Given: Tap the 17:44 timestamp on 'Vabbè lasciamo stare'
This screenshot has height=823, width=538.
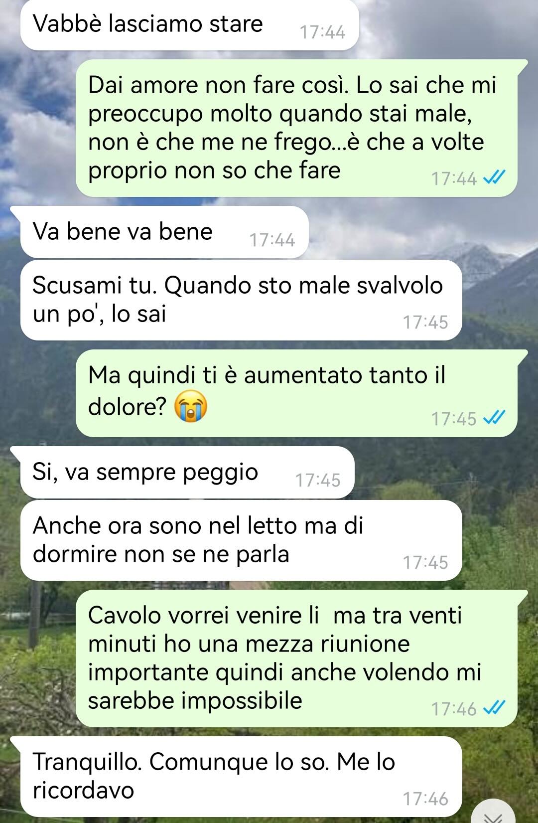Looking at the screenshot, I should click(x=322, y=32).
